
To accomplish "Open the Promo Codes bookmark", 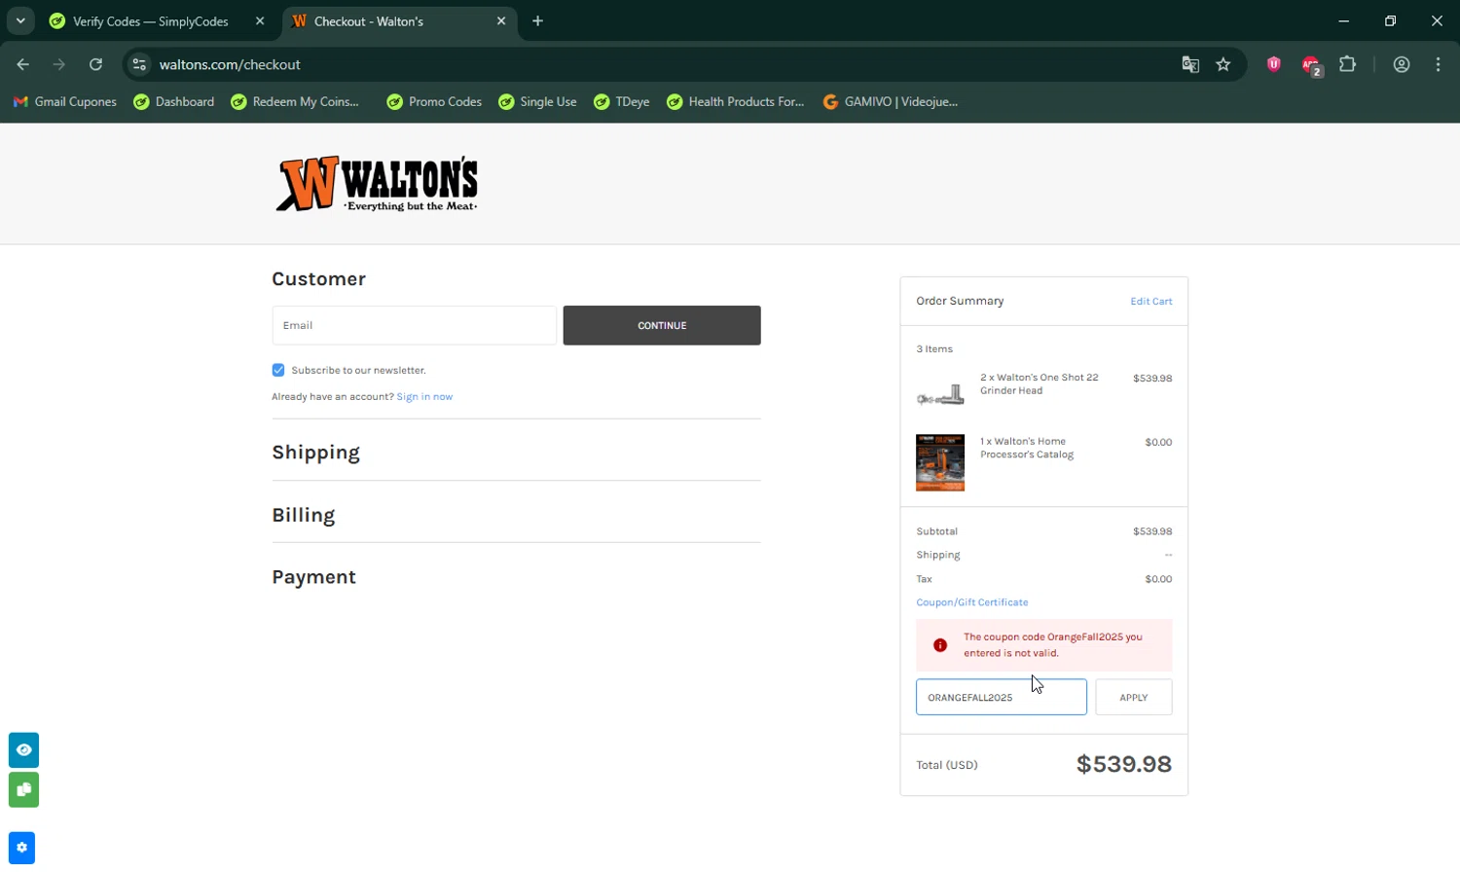I will click(x=434, y=101).
